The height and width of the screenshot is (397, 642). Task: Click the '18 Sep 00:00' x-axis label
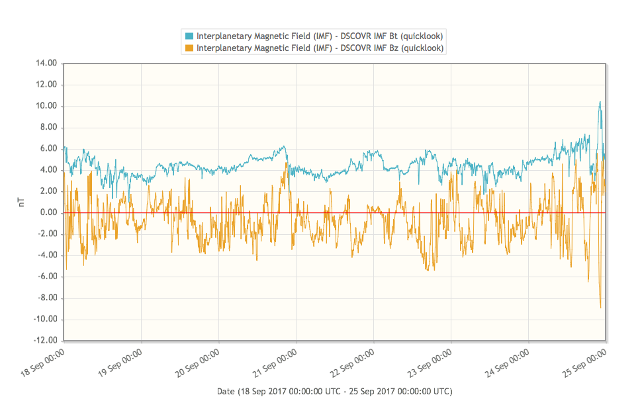(43, 363)
